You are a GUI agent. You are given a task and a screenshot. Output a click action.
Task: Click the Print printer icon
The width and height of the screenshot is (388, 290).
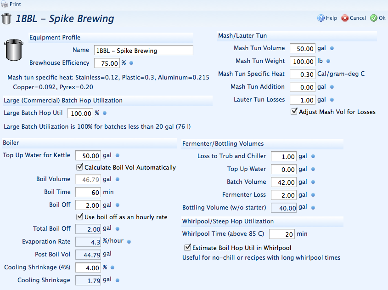pyautogui.click(x=5, y=4)
